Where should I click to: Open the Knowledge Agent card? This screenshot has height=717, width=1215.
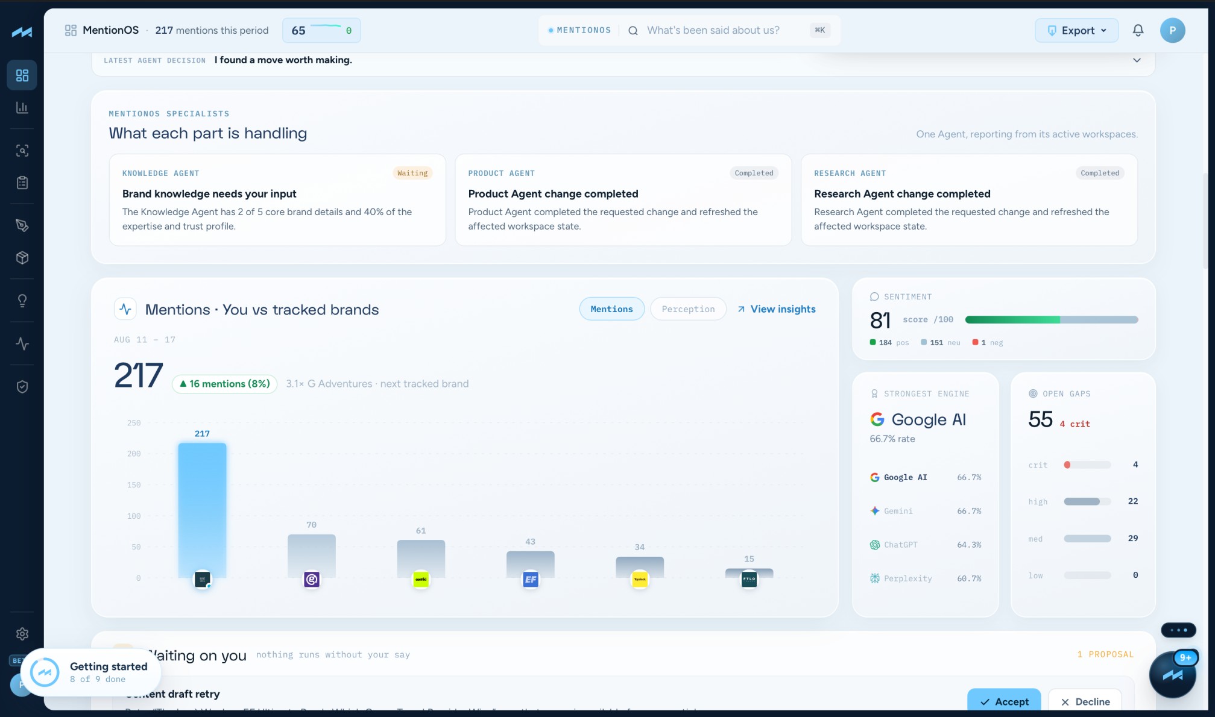277,200
